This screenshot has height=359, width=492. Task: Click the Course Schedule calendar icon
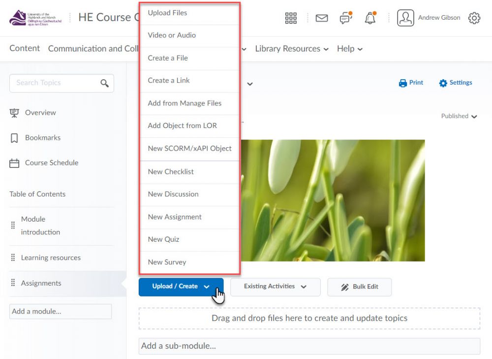(x=14, y=163)
